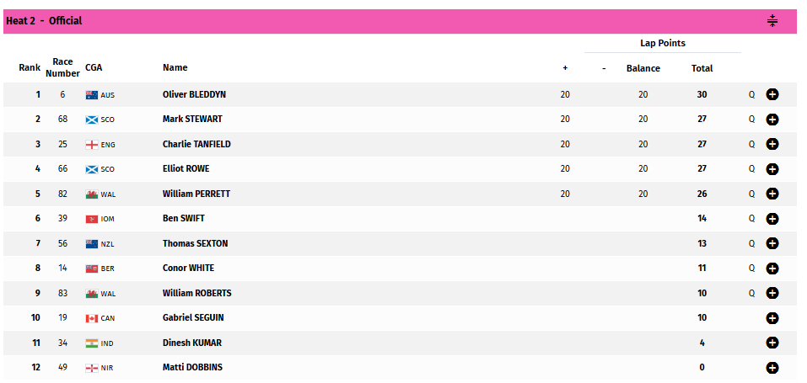Expand Gabriel SEGUIN row

(772, 318)
